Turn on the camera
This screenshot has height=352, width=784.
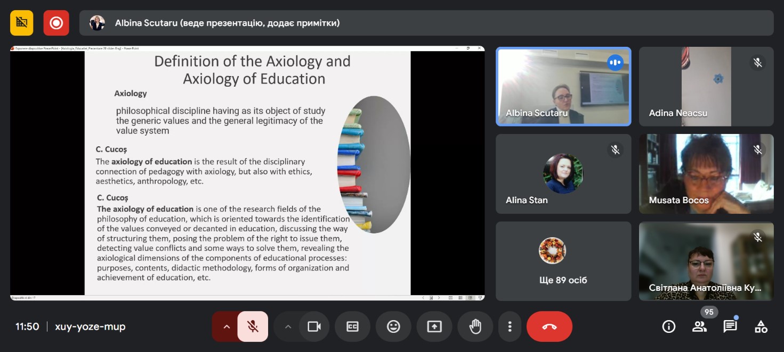(x=314, y=326)
